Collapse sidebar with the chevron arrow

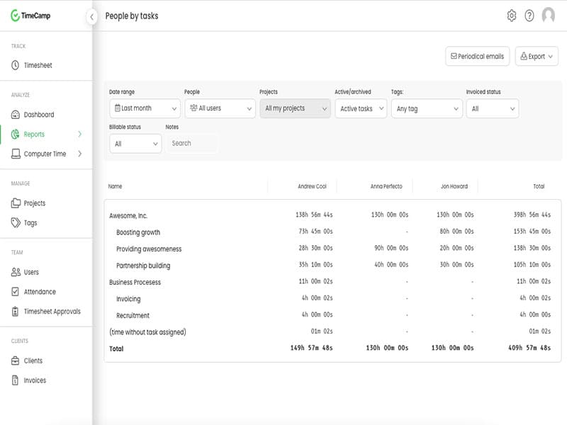pyautogui.click(x=91, y=17)
